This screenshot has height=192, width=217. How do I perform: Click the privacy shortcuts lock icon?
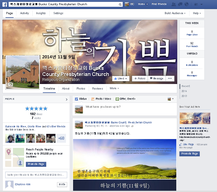(x=196, y=4)
